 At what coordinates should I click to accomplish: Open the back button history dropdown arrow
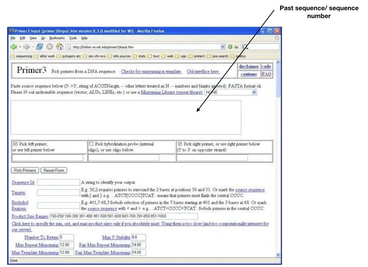click(x=20, y=47)
